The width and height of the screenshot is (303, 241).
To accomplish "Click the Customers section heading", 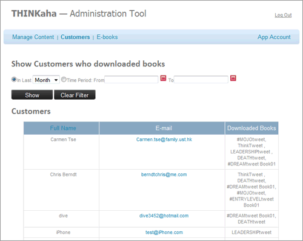I will tap(31, 111).
